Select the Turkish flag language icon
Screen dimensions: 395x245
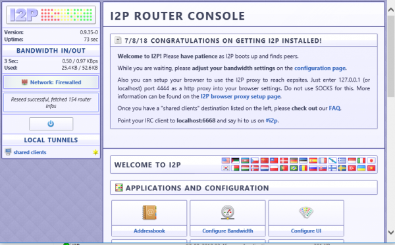tap(352, 168)
